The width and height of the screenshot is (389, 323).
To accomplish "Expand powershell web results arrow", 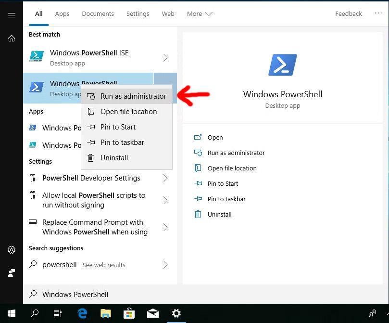I will tap(165, 265).
